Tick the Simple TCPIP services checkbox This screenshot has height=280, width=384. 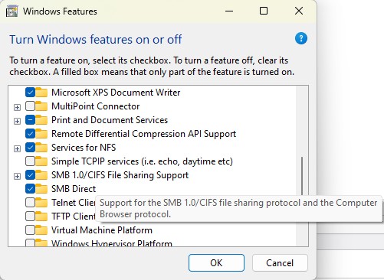[30, 161]
